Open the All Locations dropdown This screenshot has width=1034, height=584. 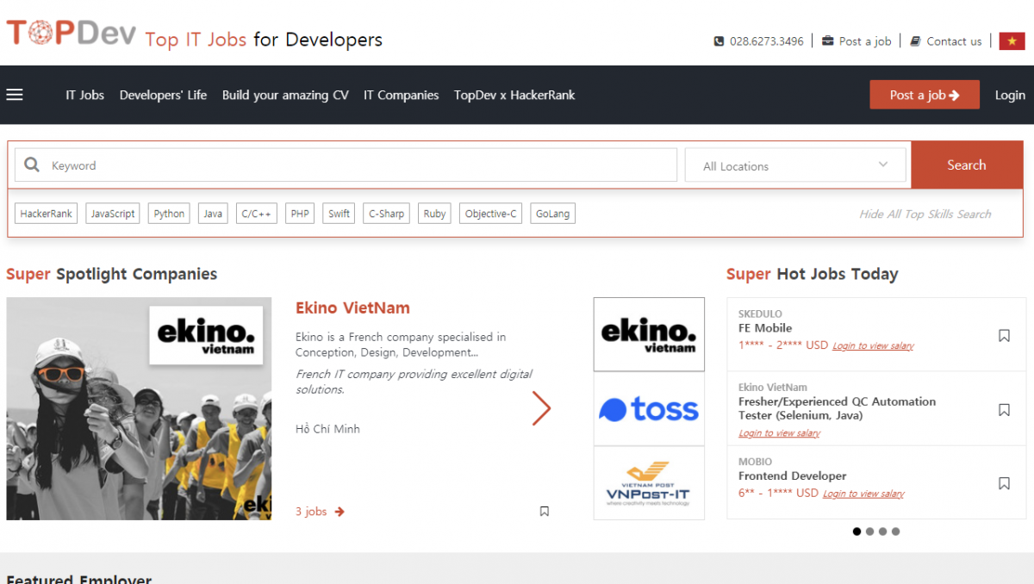794,165
